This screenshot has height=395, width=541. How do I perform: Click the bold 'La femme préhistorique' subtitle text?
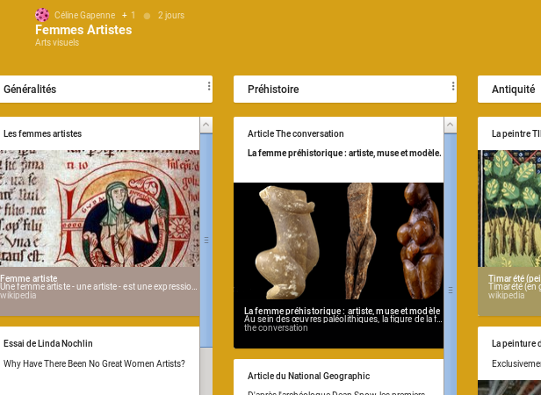[344, 153]
